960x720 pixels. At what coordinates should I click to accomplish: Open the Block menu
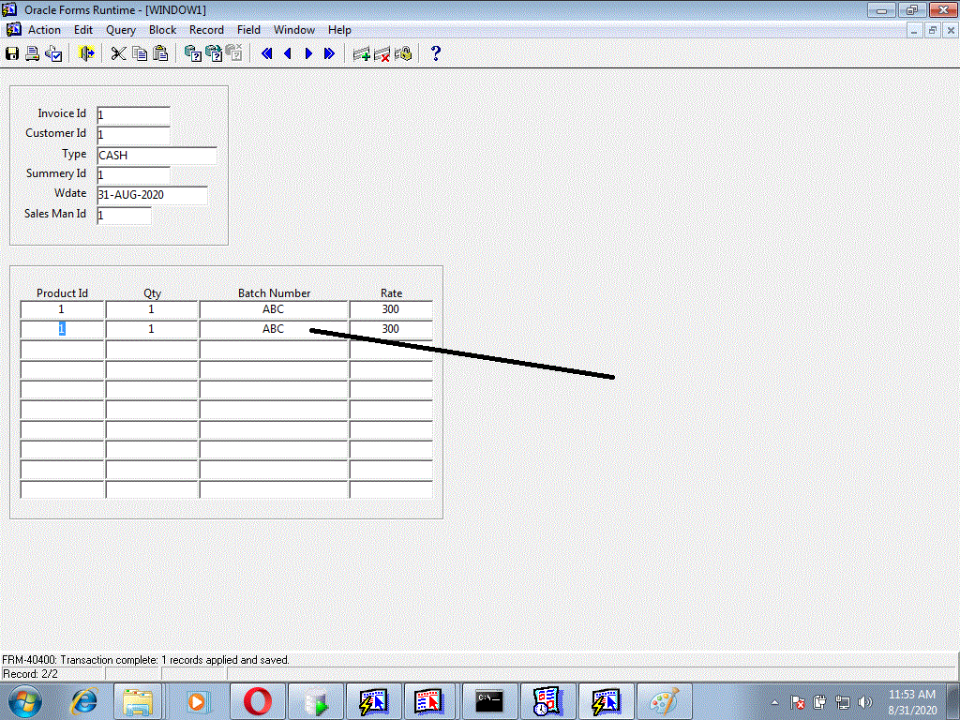[162, 30]
